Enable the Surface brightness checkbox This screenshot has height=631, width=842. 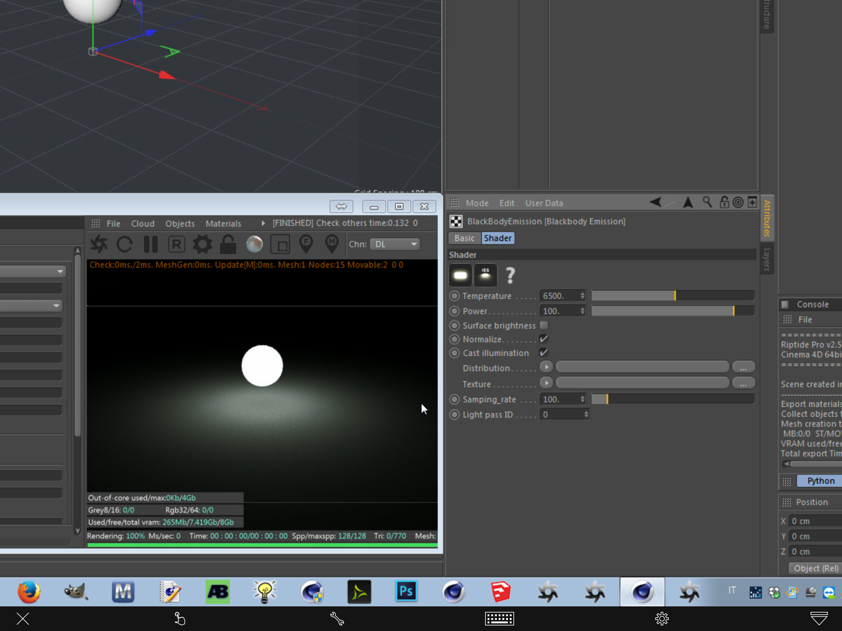(x=544, y=325)
